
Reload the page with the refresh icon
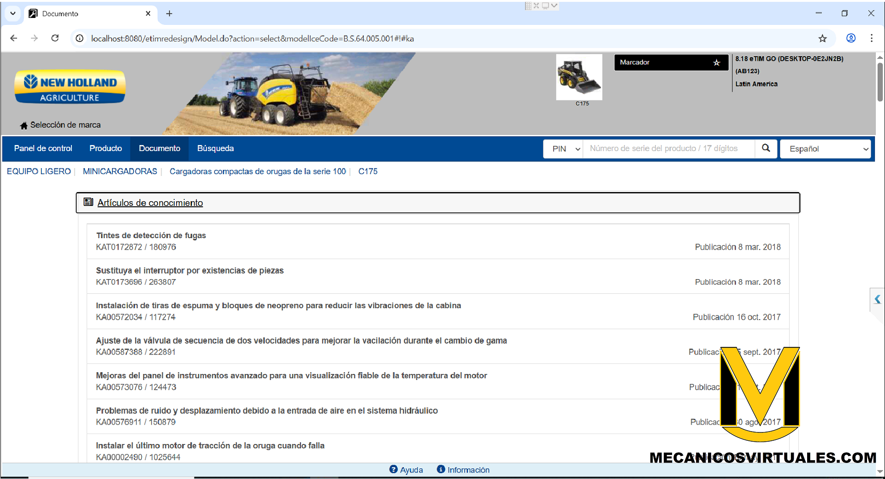coord(55,38)
